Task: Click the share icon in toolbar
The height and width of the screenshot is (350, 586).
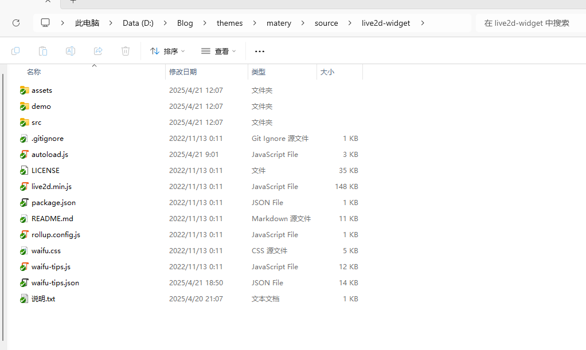Action: pyautogui.click(x=98, y=51)
